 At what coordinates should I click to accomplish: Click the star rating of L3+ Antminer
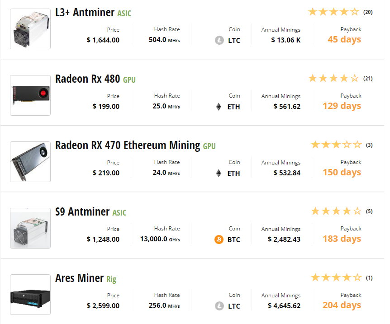[333, 12]
